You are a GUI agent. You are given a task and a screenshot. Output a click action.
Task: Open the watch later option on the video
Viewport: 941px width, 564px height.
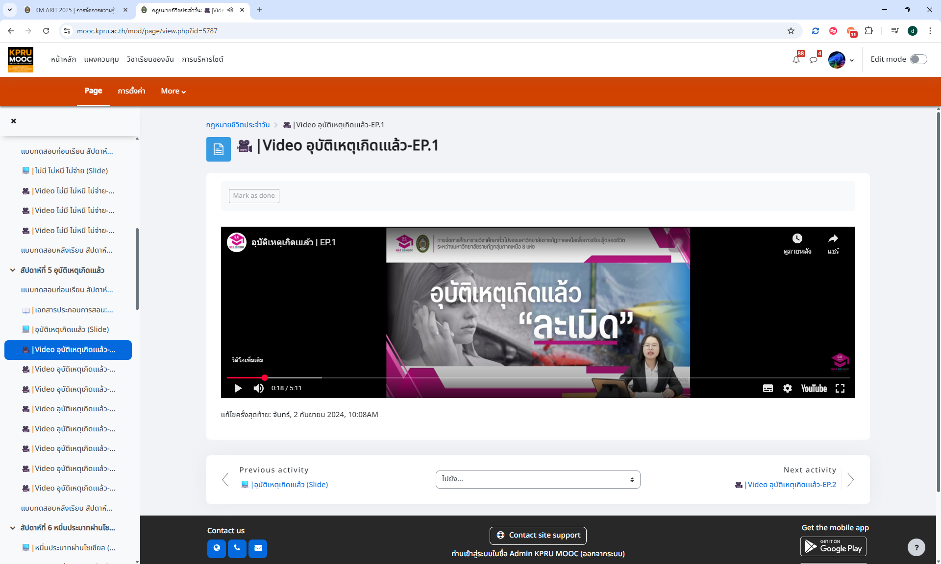[797, 238]
